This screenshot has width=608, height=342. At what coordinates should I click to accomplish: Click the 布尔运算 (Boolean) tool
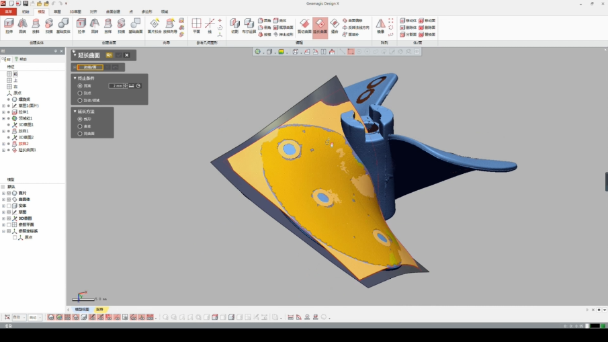[249, 26]
